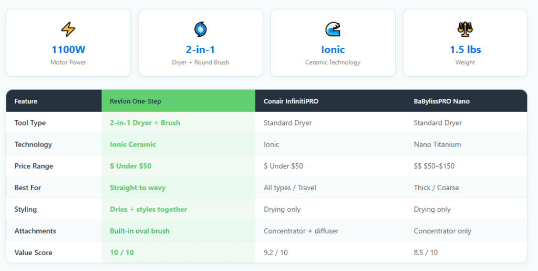
Task: Click the balance scale Weight icon
Action: pyautogui.click(x=465, y=29)
